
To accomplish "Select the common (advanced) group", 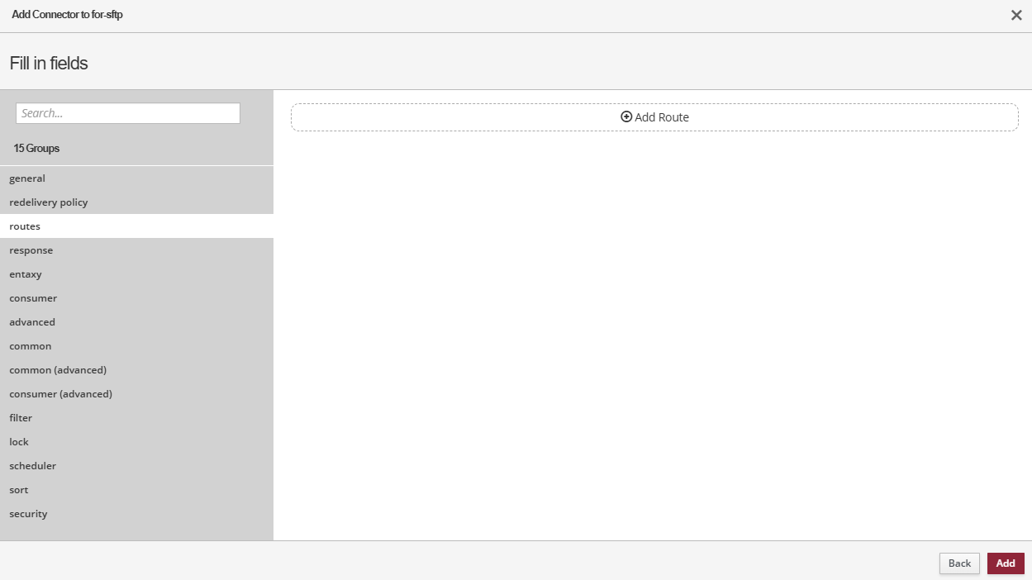I will pos(58,370).
